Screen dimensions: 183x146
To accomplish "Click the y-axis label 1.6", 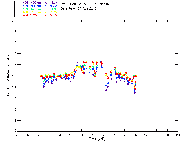I will pyautogui.click(x=14, y=65).
